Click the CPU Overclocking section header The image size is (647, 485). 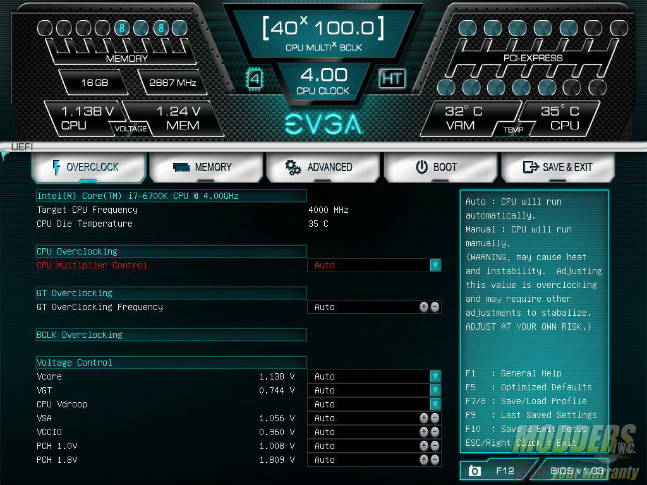tap(171, 251)
